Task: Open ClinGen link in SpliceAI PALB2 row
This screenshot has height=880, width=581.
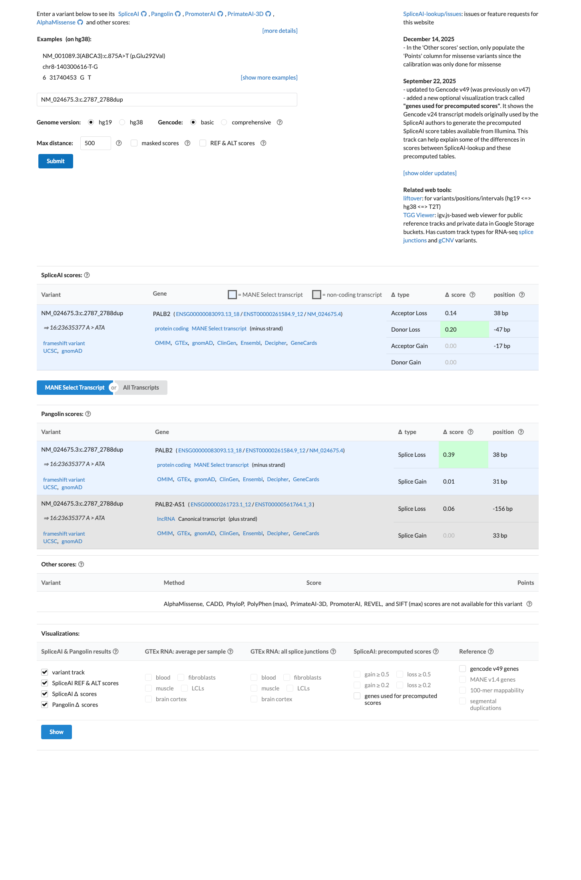Action: coord(227,343)
